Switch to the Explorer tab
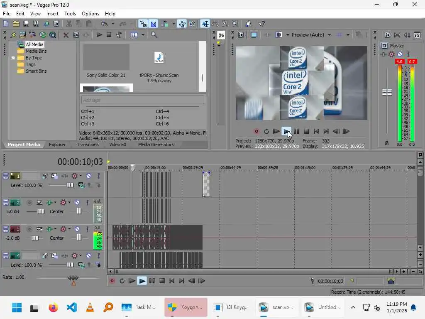This screenshot has width=425, height=319. click(x=57, y=145)
